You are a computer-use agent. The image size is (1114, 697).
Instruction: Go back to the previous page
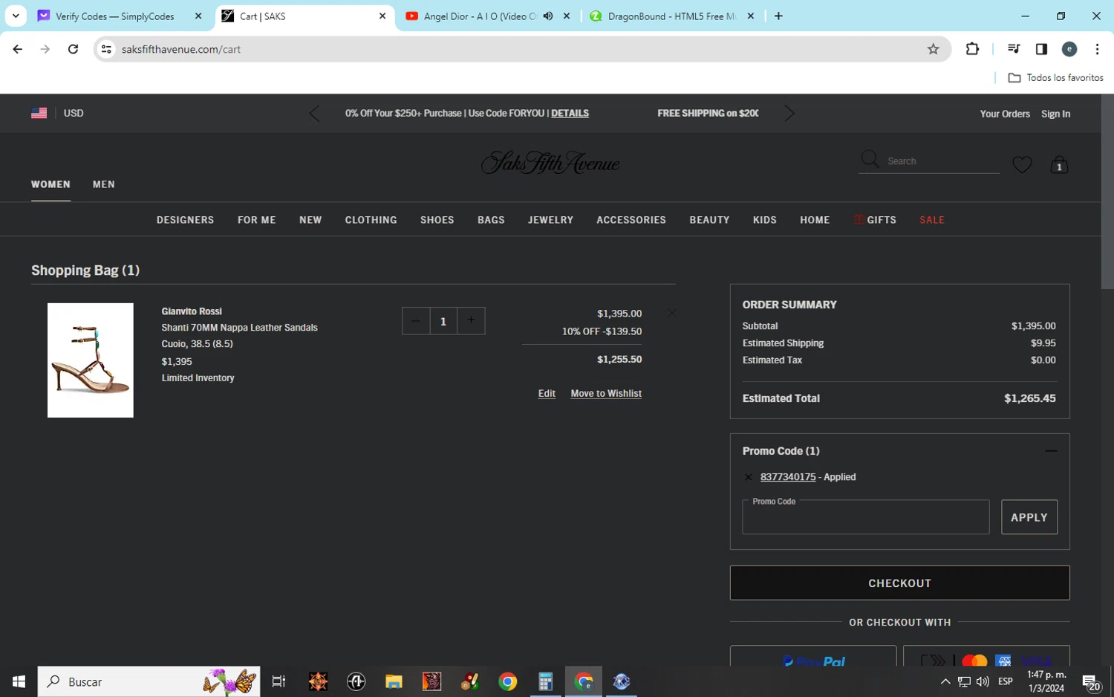point(17,49)
